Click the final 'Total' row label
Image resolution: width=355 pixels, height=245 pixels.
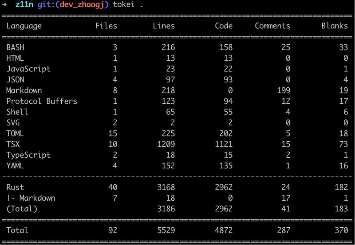[17, 230]
